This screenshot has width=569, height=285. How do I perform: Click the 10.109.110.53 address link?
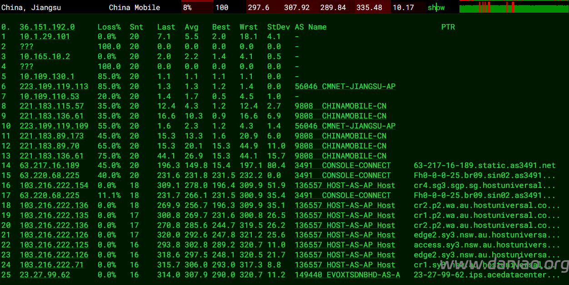[49, 96]
